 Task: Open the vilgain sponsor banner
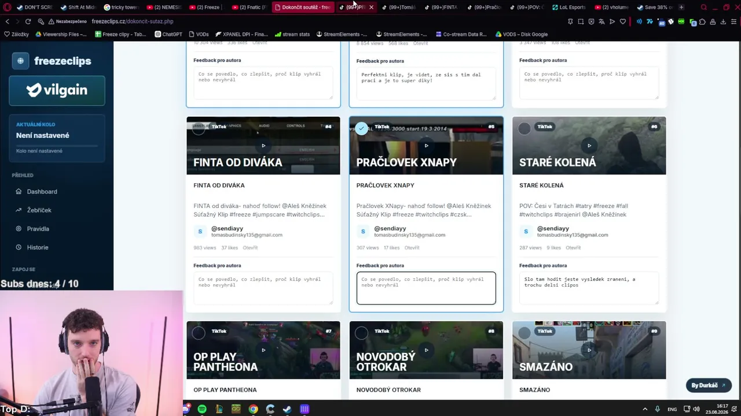click(57, 90)
